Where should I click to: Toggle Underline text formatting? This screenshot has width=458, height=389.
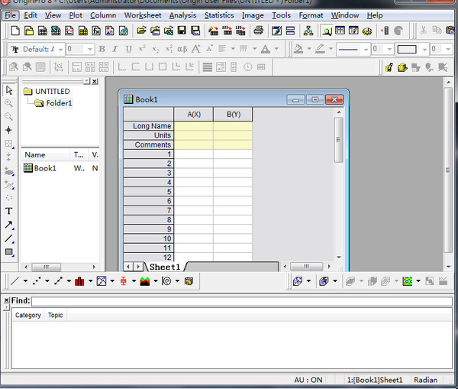128,49
